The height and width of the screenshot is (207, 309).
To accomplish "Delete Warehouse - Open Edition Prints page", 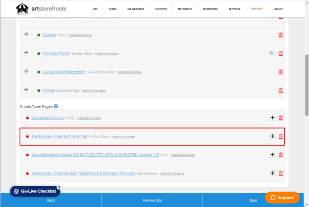I will tap(281, 136).
